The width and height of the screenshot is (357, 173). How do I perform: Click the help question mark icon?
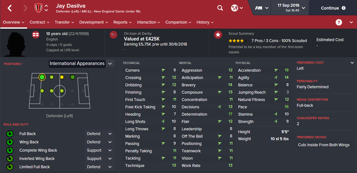339,22
